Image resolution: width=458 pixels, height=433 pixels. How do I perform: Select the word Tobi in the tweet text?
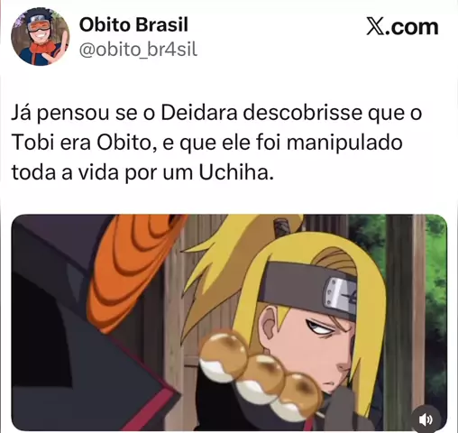tap(33, 143)
